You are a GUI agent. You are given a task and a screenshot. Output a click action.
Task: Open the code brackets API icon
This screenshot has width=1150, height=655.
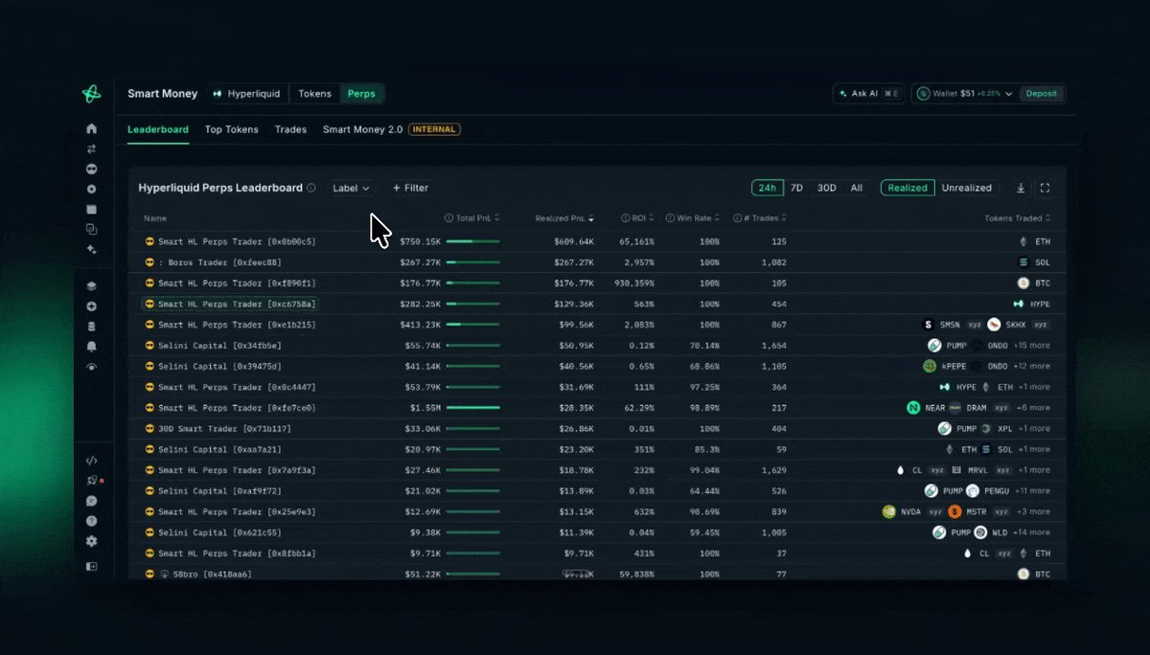pos(92,461)
